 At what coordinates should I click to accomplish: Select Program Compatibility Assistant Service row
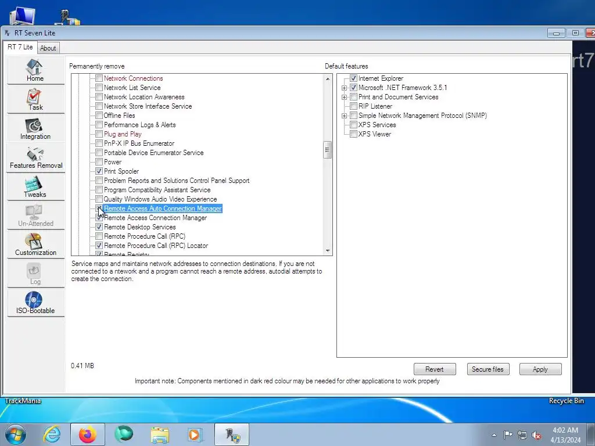(157, 190)
